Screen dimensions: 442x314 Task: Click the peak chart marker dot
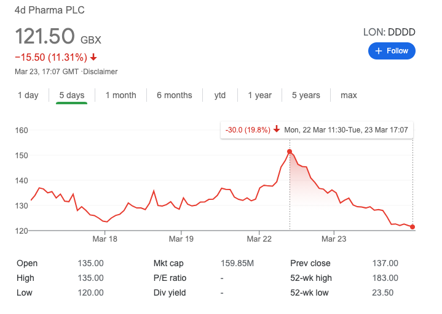click(290, 151)
